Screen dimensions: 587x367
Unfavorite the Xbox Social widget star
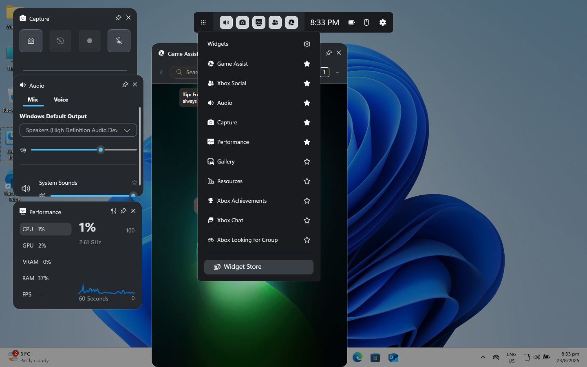(307, 83)
